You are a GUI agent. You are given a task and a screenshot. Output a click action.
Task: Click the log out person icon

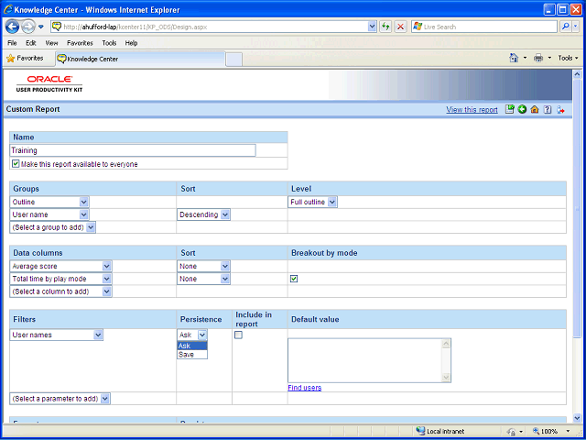coord(560,110)
